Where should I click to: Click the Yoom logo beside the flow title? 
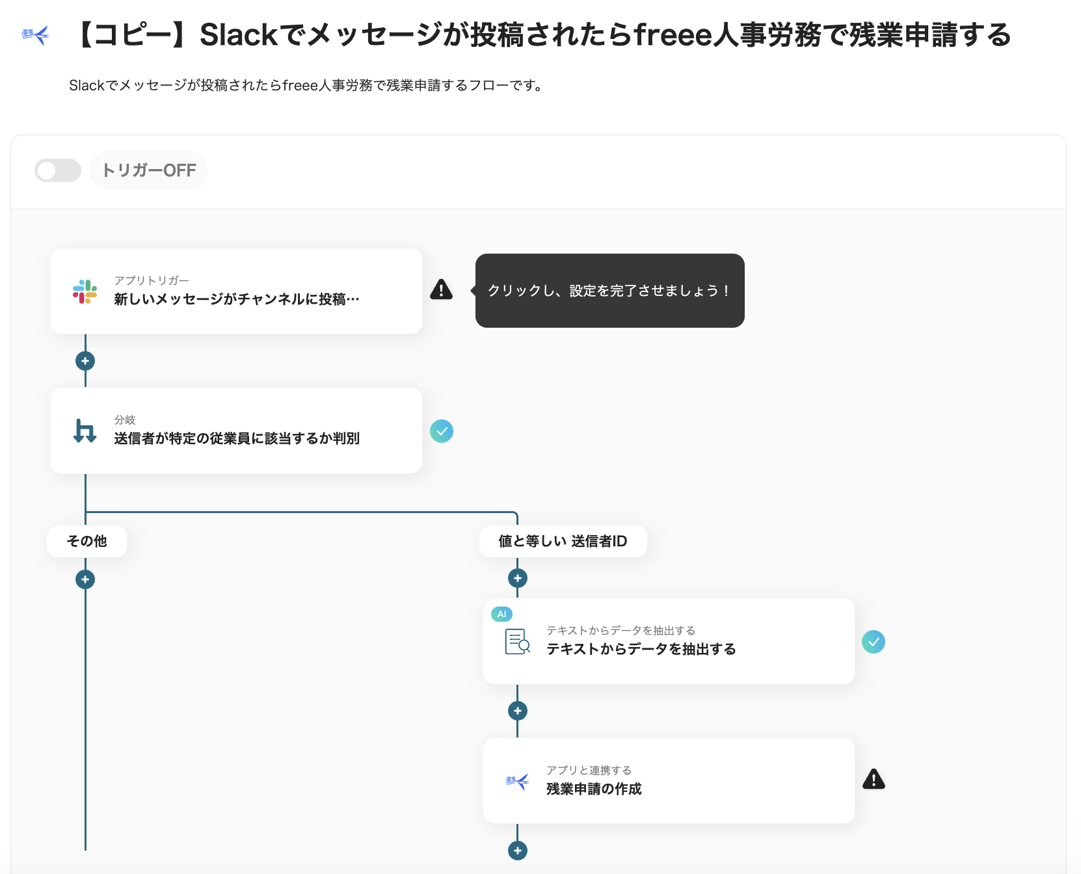[35, 36]
